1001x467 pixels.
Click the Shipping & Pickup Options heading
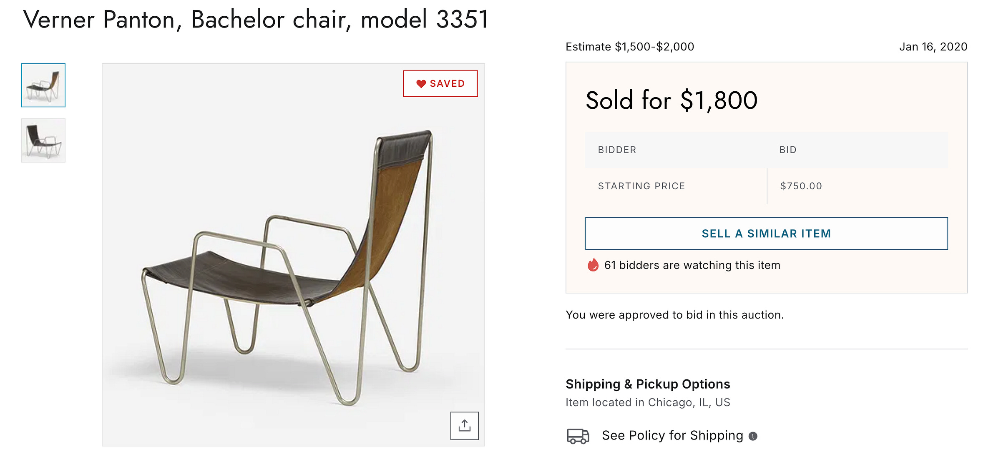pyautogui.click(x=648, y=384)
